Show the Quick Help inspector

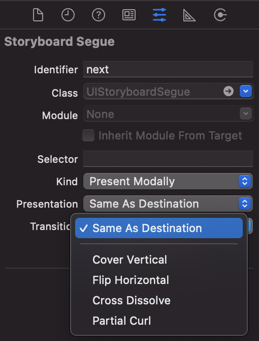coord(99,15)
